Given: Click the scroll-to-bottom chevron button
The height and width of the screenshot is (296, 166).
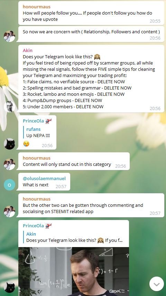Looking at the screenshot, I should click(157, 284).
